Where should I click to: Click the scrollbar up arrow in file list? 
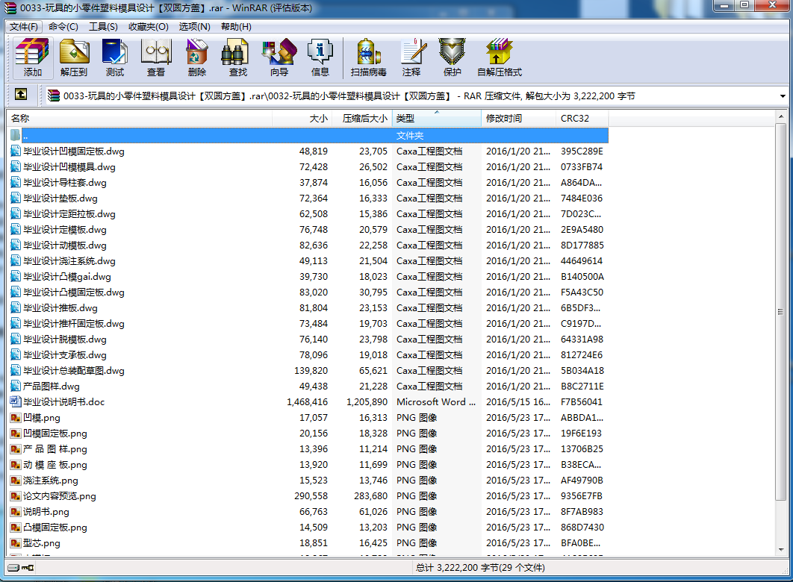(781, 117)
